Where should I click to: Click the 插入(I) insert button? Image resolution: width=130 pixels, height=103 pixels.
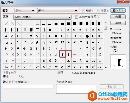pos(118,11)
